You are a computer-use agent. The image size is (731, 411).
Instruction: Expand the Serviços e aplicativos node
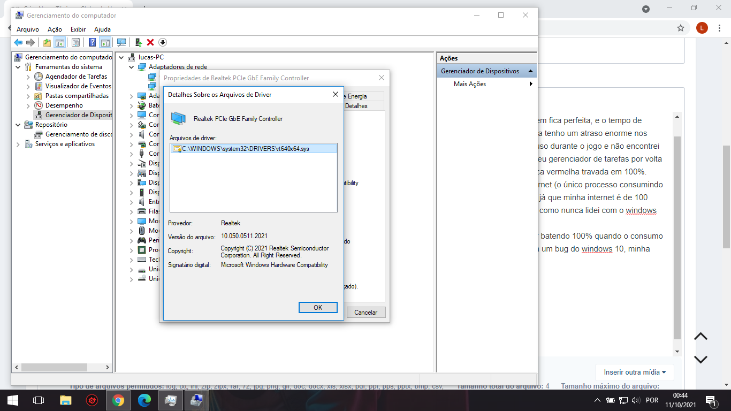[19, 144]
